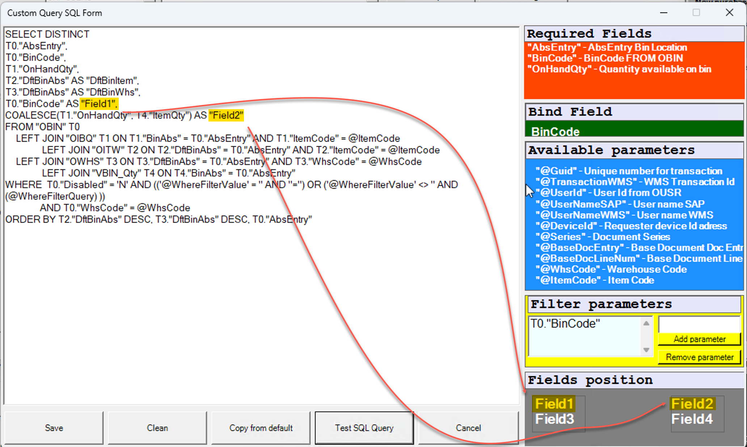Select Field1 in Fields position panel
This screenshot has width=747, height=447.
553,403
